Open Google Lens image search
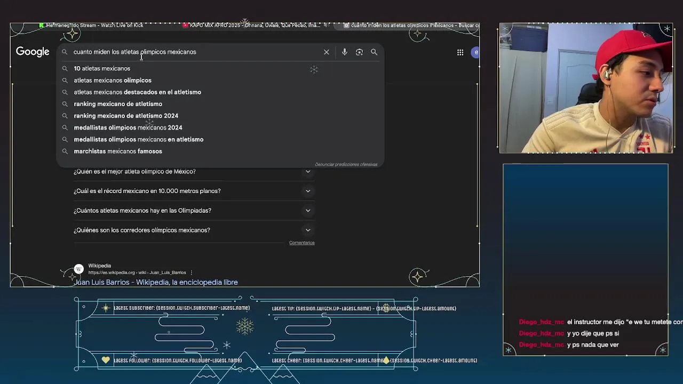This screenshot has width=683, height=384. pos(359,52)
